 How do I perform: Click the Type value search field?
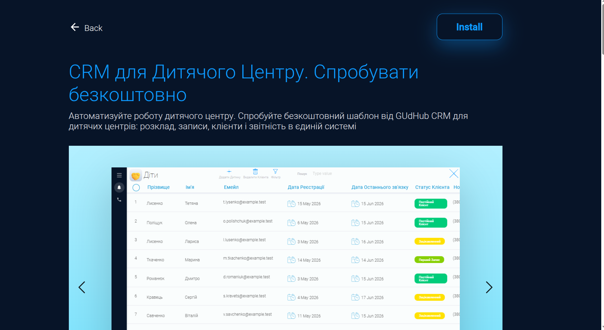pos(322,174)
